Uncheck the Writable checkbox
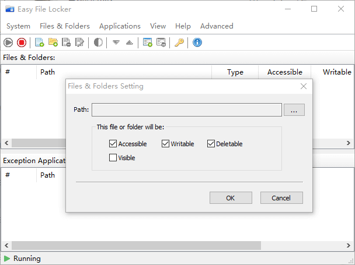 point(166,144)
